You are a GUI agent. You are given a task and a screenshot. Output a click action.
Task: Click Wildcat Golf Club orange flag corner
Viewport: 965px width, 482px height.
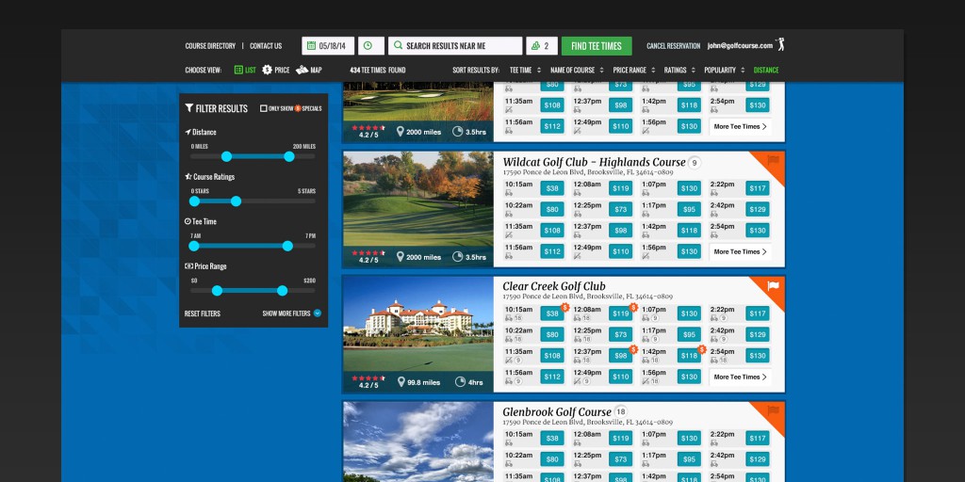[773, 161]
